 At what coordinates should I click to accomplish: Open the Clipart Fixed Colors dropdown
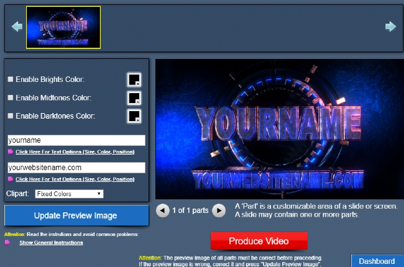coord(69,194)
